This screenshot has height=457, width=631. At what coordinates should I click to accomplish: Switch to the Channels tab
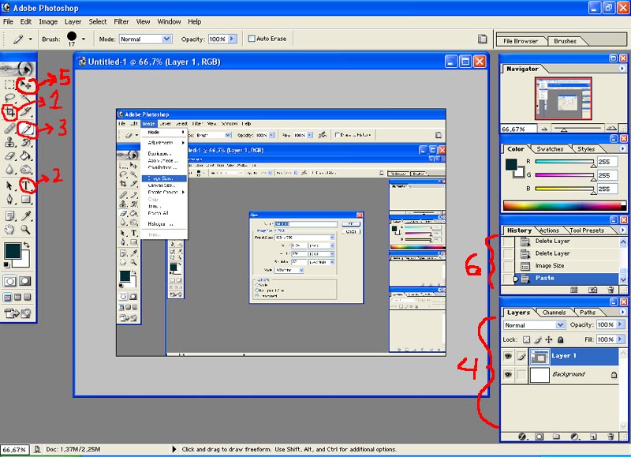(x=554, y=313)
